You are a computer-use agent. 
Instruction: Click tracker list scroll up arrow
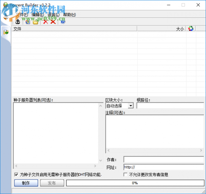[101, 106]
